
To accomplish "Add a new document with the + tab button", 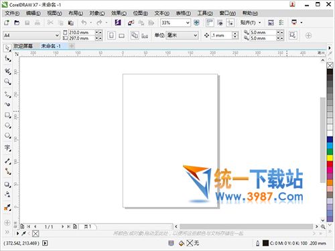I will (72, 46).
